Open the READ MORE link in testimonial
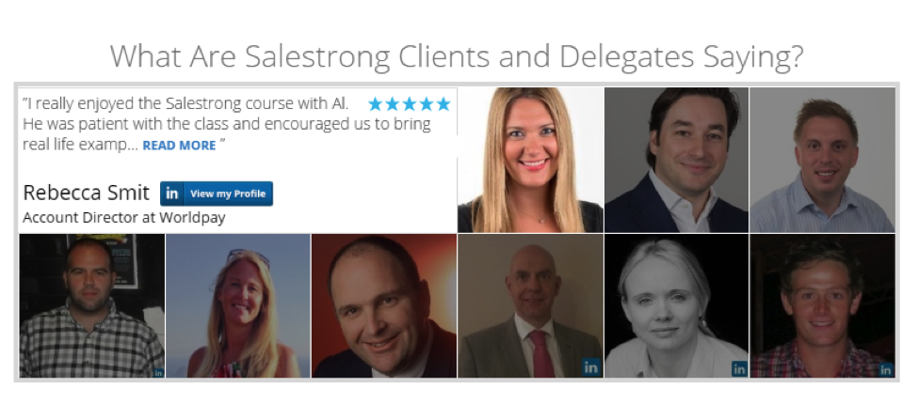 tap(179, 146)
